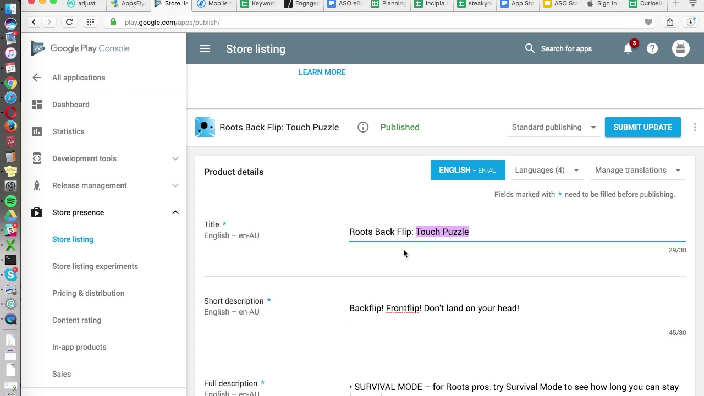704x396 pixels.
Task: Click into the Short description field
Action: (518, 308)
